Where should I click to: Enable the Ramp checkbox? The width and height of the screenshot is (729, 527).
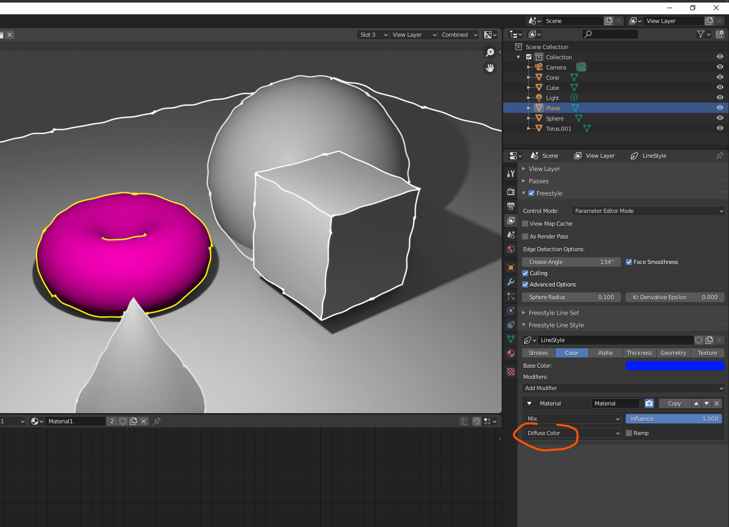pyautogui.click(x=629, y=433)
